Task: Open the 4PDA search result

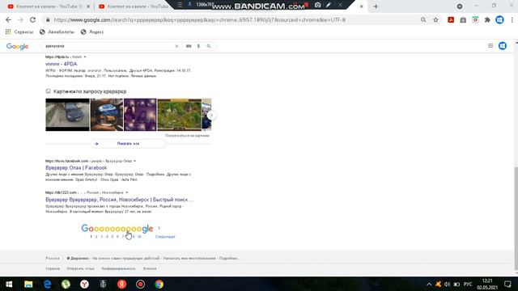Action: coord(62,64)
